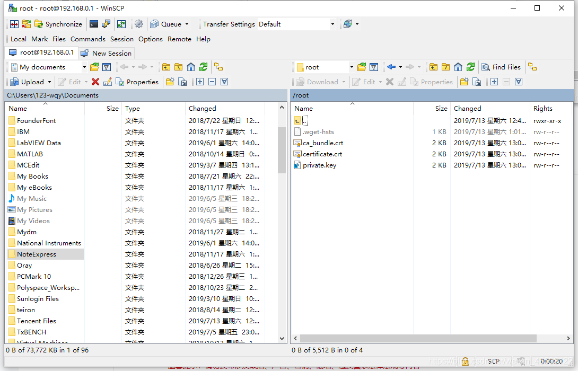Open the Local menu
Viewport: 578px width, 371px height.
pos(19,39)
